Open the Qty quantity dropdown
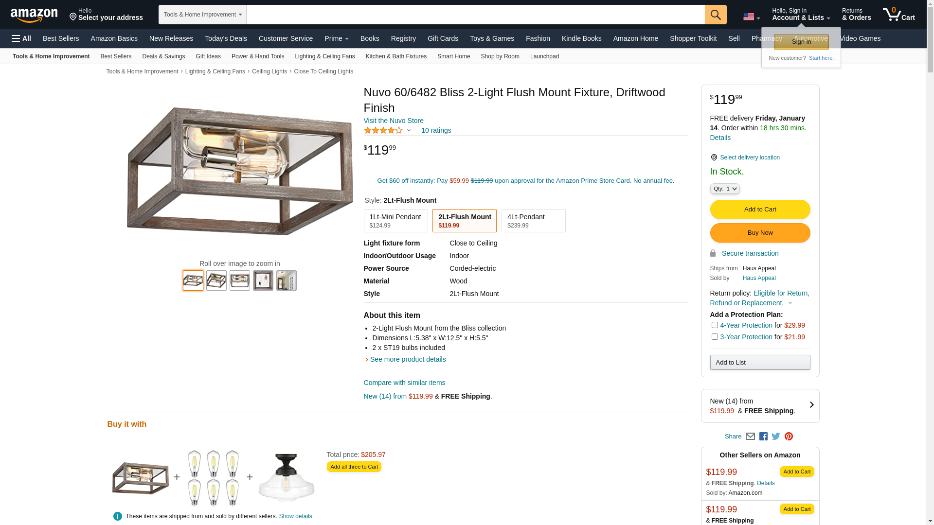Image resolution: width=934 pixels, height=525 pixels. pos(725,189)
